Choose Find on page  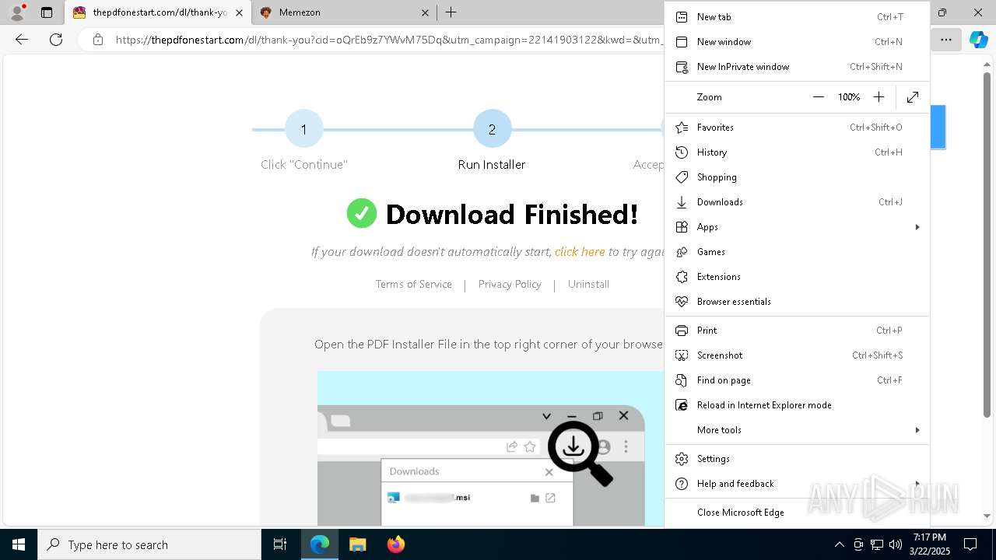[x=797, y=380]
